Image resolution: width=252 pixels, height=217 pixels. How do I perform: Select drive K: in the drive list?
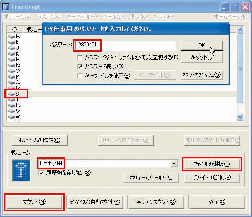point(14,54)
